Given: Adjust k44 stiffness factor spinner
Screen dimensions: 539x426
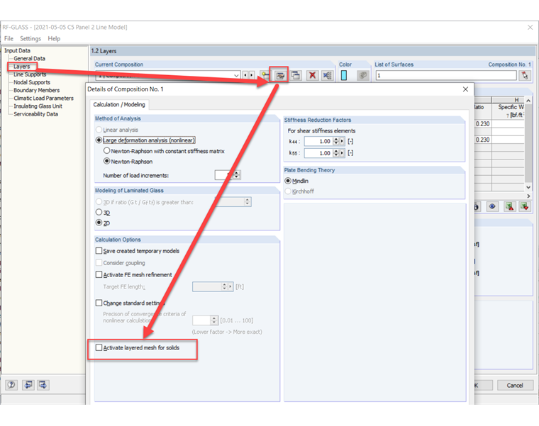Looking at the screenshot, I should (336, 141).
